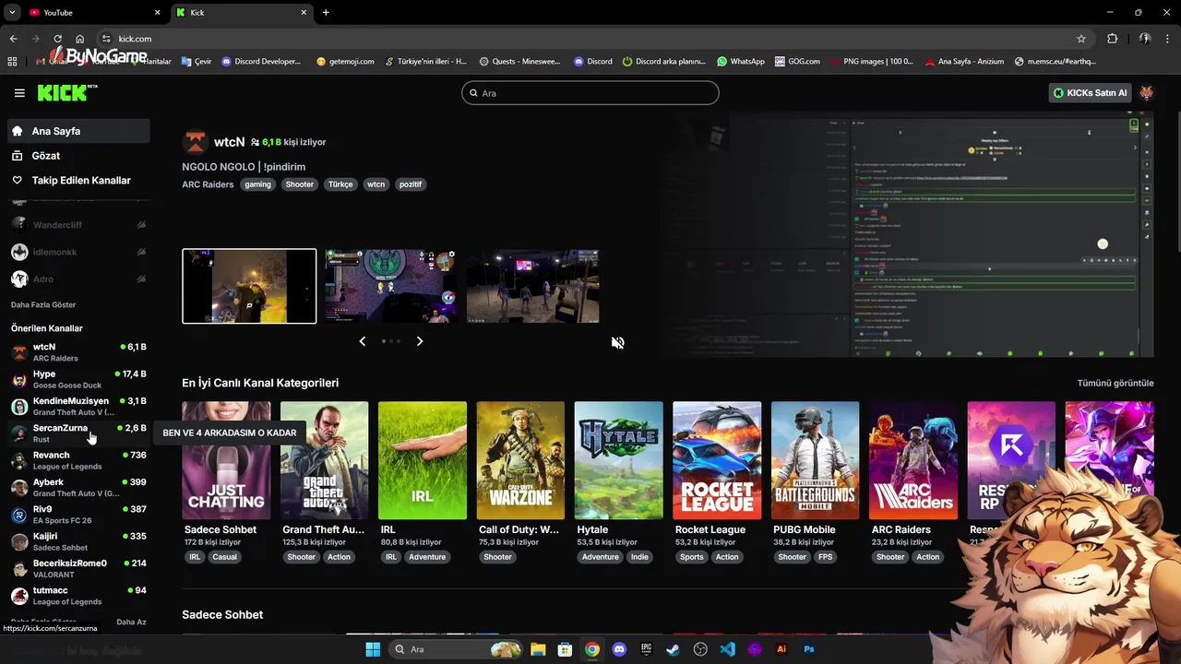Go to previous featured stream arrow

[362, 341]
